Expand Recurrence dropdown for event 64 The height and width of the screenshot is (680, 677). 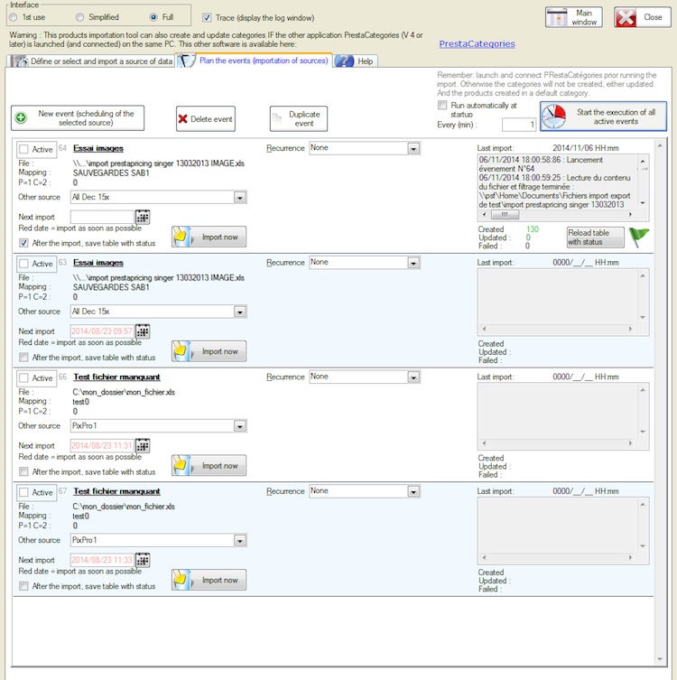tap(413, 148)
